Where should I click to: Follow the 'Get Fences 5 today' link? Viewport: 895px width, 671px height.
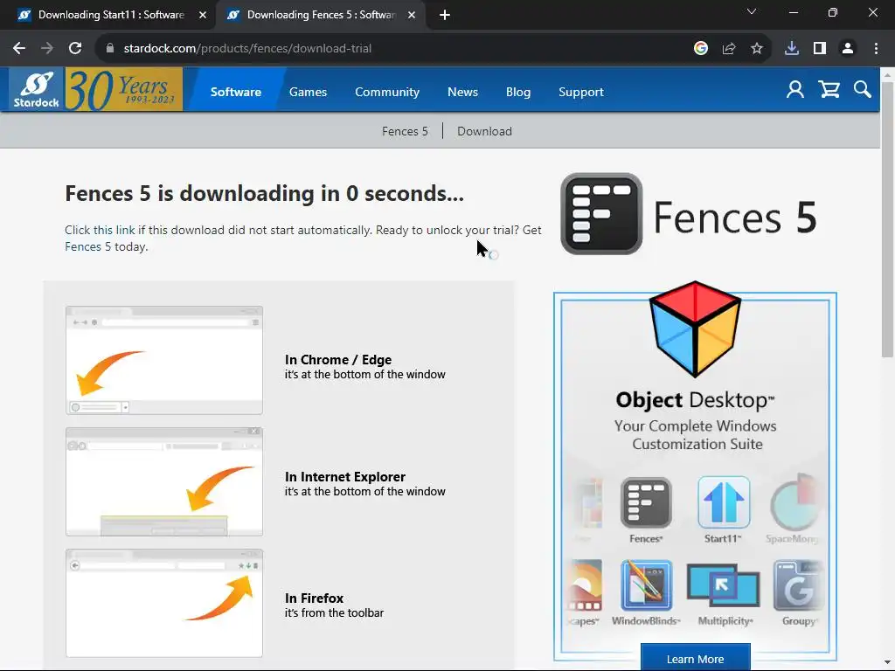click(x=87, y=246)
